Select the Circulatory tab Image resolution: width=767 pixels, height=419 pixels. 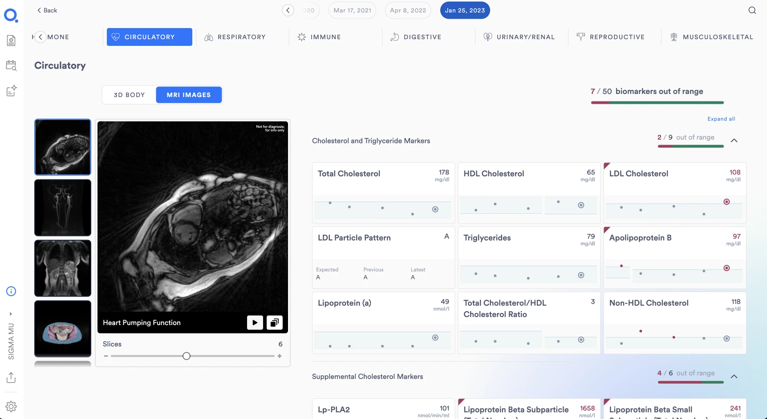[150, 37]
